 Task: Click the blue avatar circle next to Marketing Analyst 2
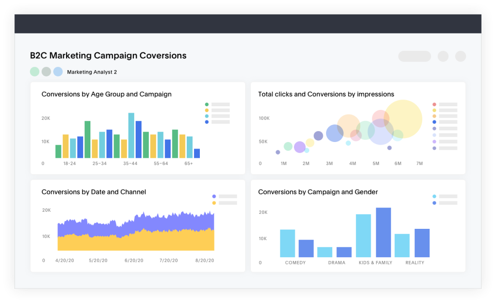[58, 71]
